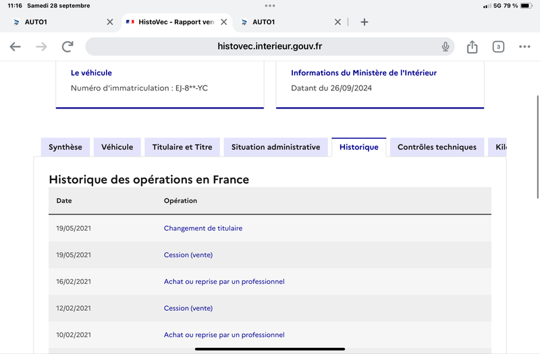Close the first AUTO1 tab
This screenshot has height=354, width=540.
pos(110,22)
